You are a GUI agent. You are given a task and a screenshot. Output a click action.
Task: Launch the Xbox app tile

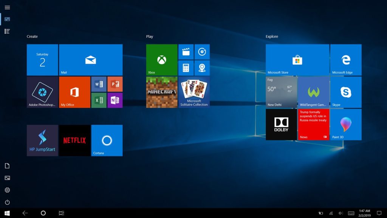click(162, 60)
